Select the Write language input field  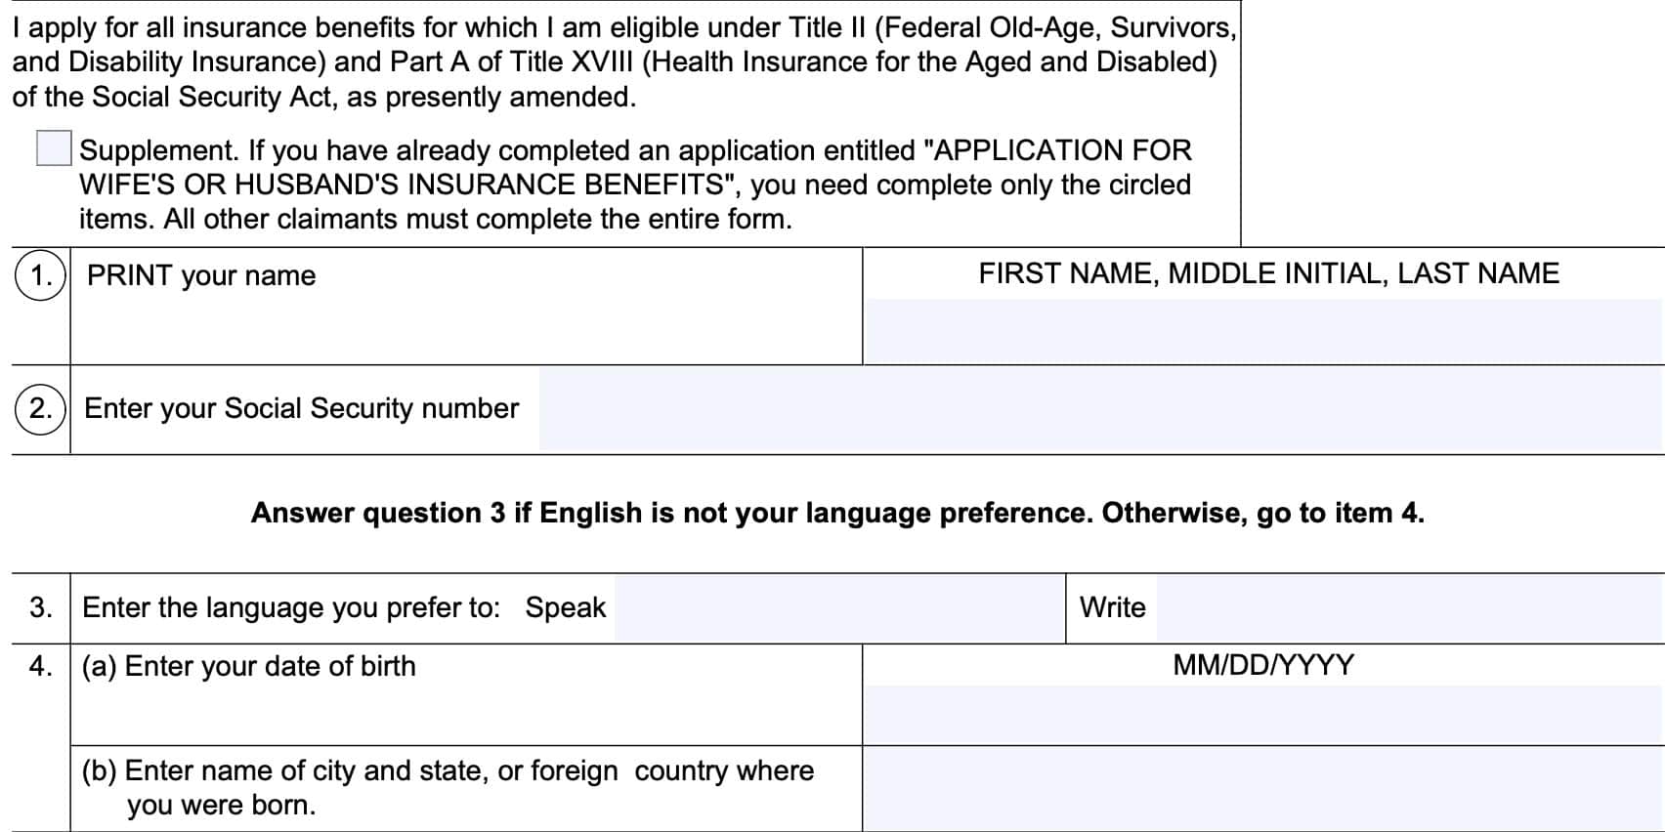tap(1409, 608)
